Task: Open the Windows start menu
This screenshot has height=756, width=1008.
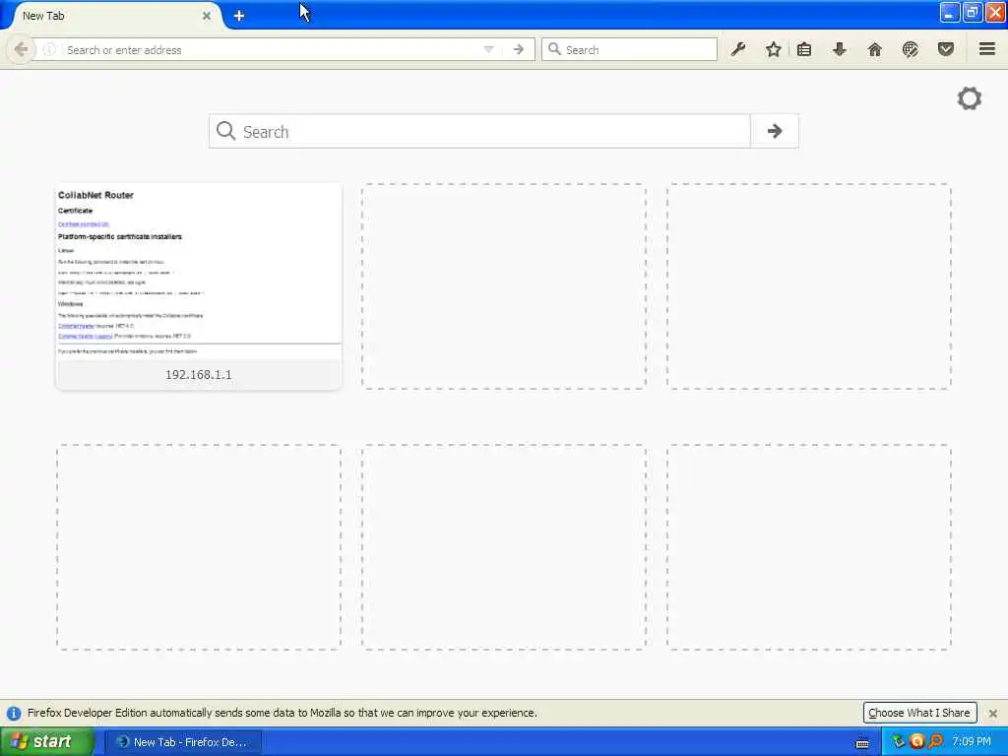Action: coord(46,742)
